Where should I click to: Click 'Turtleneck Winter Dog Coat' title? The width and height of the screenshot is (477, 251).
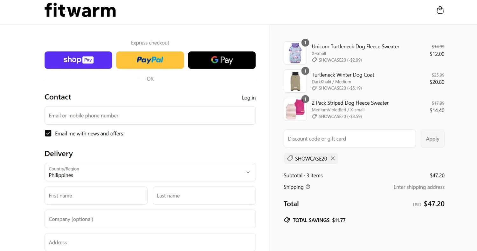(x=343, y=75)
